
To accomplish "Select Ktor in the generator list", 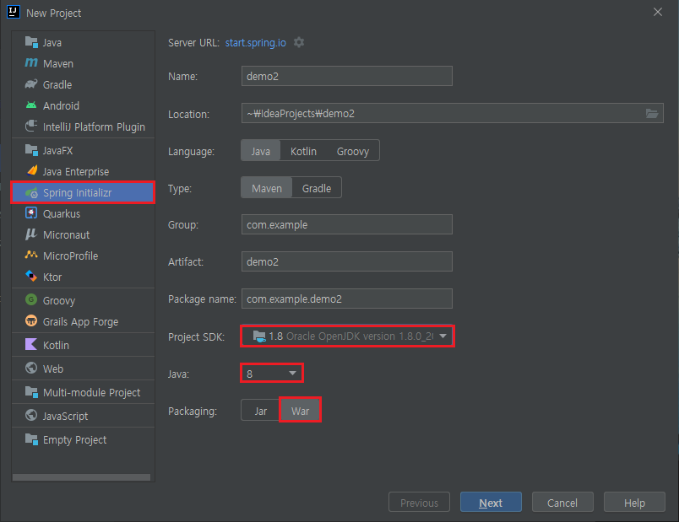I will [83, 277].
